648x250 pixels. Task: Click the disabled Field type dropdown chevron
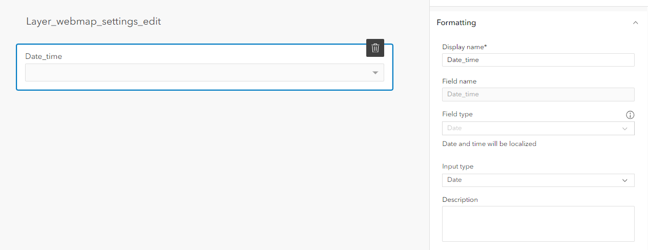tap(624, 129)
